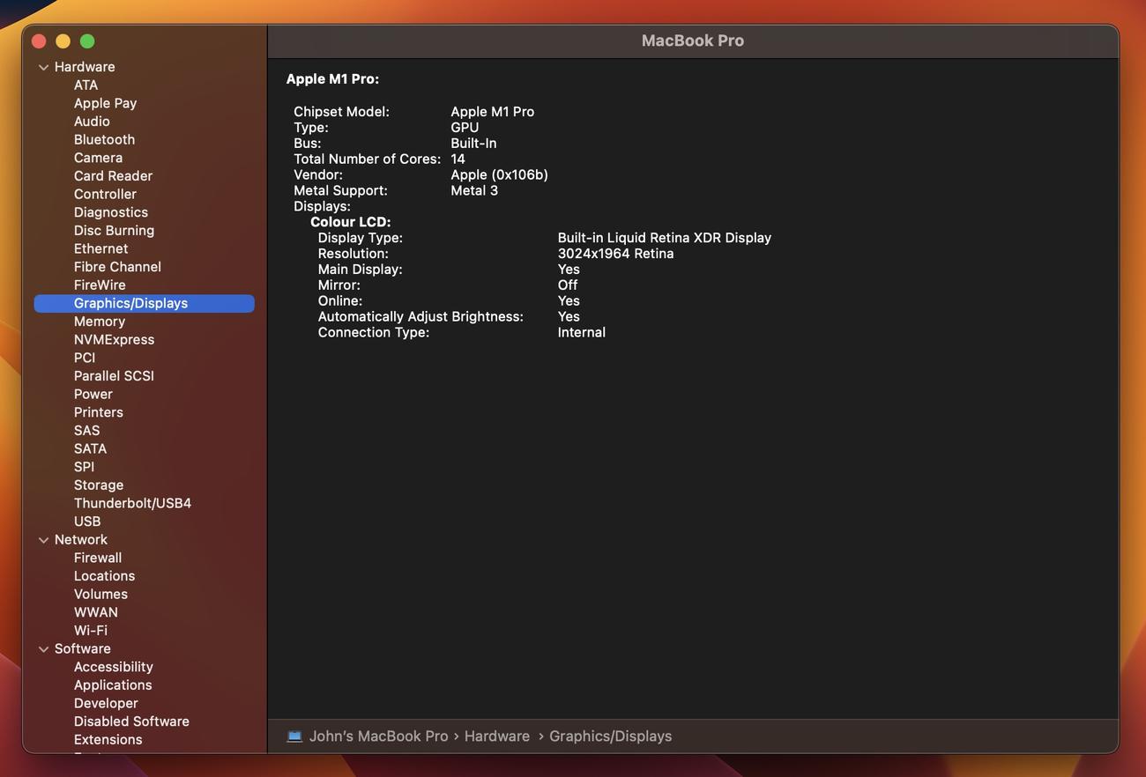The width and height of the screenshot is (1146, 777).
Task: Choose WWAN network item
Action: coord(96,613)
